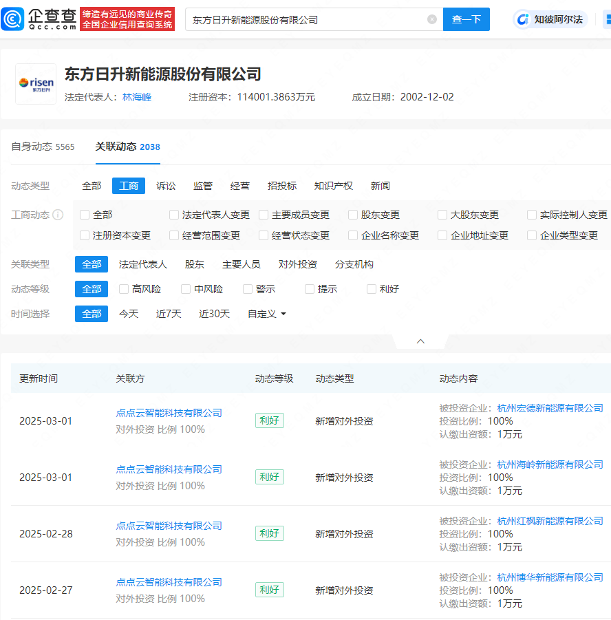
Task: Click the 查一下 search button
Action: tap(467, 19)
